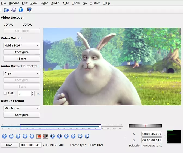Open the File menu
183x153 pixels.
[x=4, y=3]
